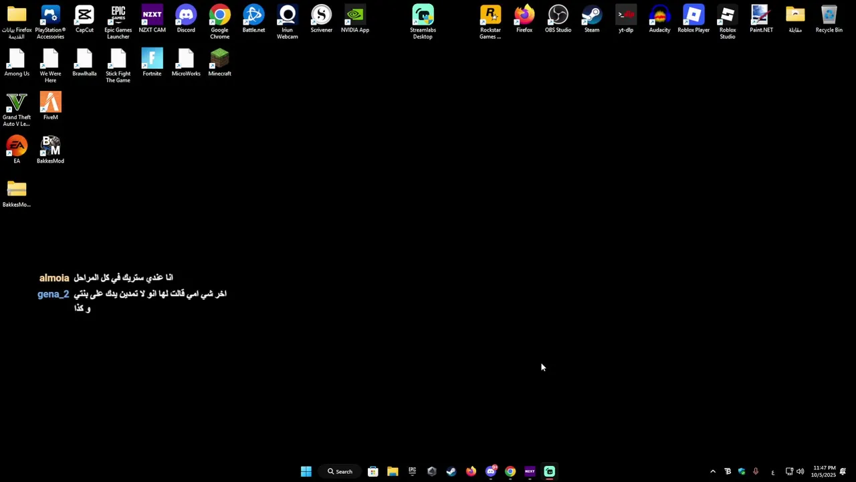Select the Discord desktop shortcut

pyautogui.click(x=186, y=19)
